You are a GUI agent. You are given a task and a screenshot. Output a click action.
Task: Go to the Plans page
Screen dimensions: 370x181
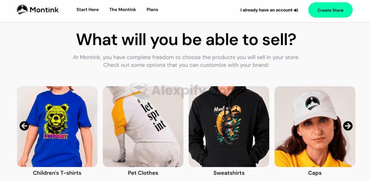pos(152,10)
